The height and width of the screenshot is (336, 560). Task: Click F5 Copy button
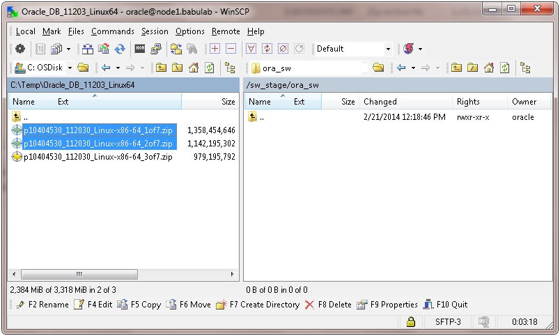139,305
